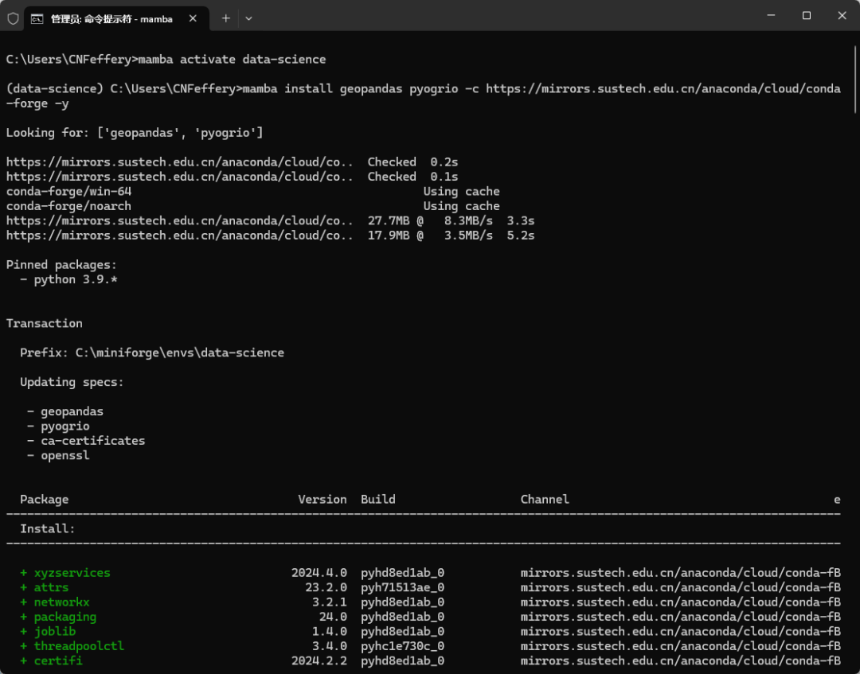
Task: Click the URL on the 17.9MB download line
Action: [179, 236]
